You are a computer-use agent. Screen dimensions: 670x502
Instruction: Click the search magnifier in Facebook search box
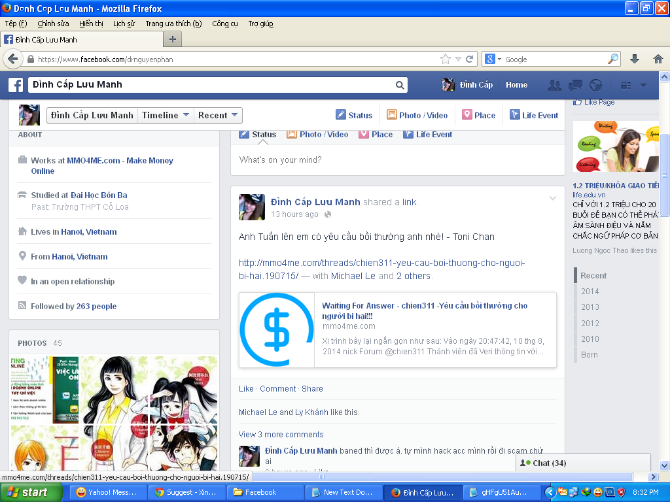(400, 85)
